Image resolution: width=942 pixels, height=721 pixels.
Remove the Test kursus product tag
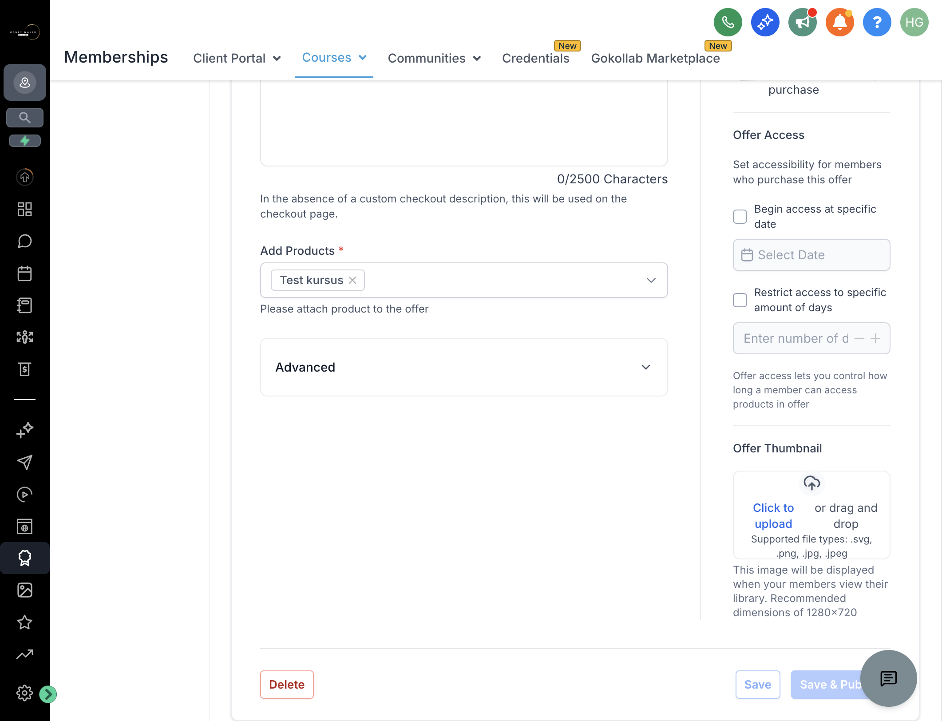coord(352,280)
